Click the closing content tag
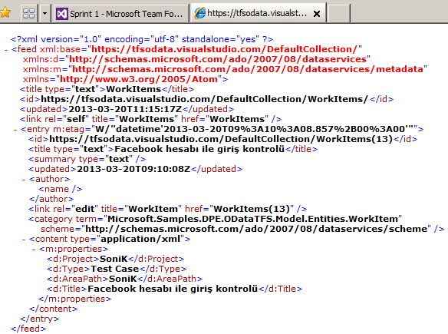 [x=53, y=309]
